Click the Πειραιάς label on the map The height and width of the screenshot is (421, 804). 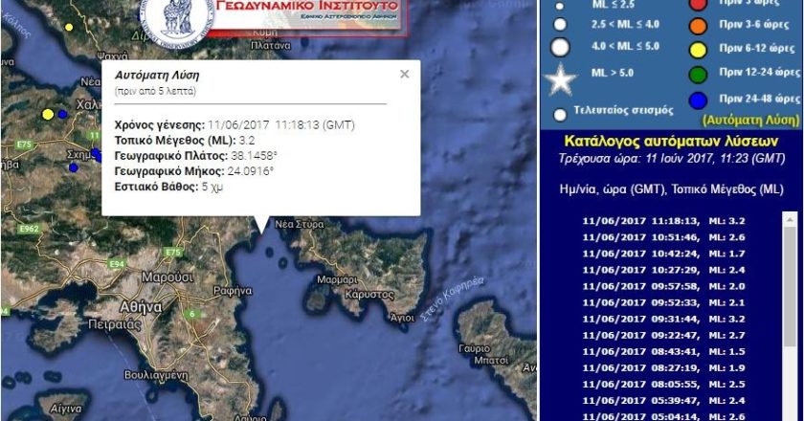(x=114, y=324)
